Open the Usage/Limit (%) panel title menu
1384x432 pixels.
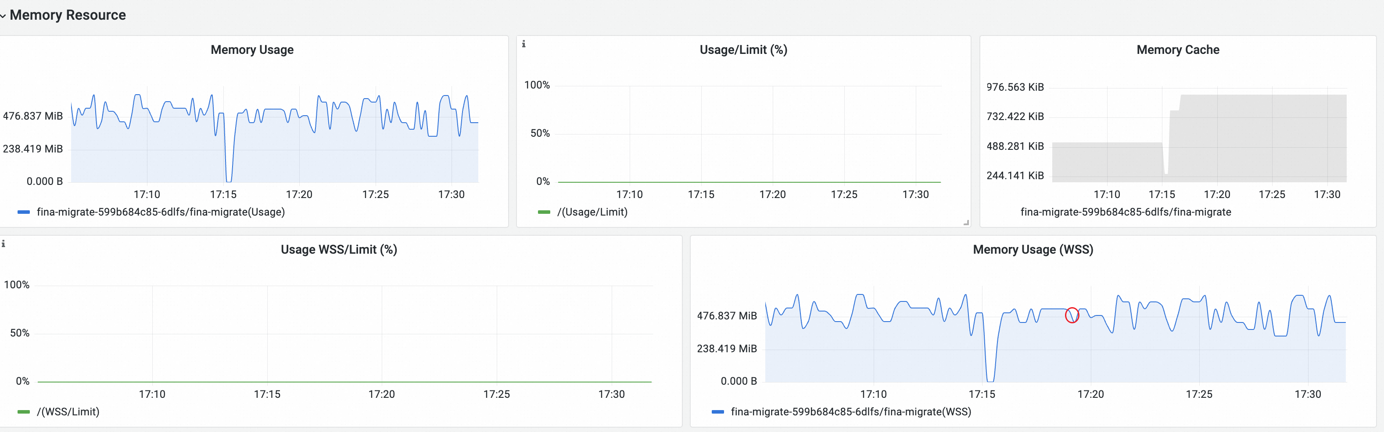[744, 50]
